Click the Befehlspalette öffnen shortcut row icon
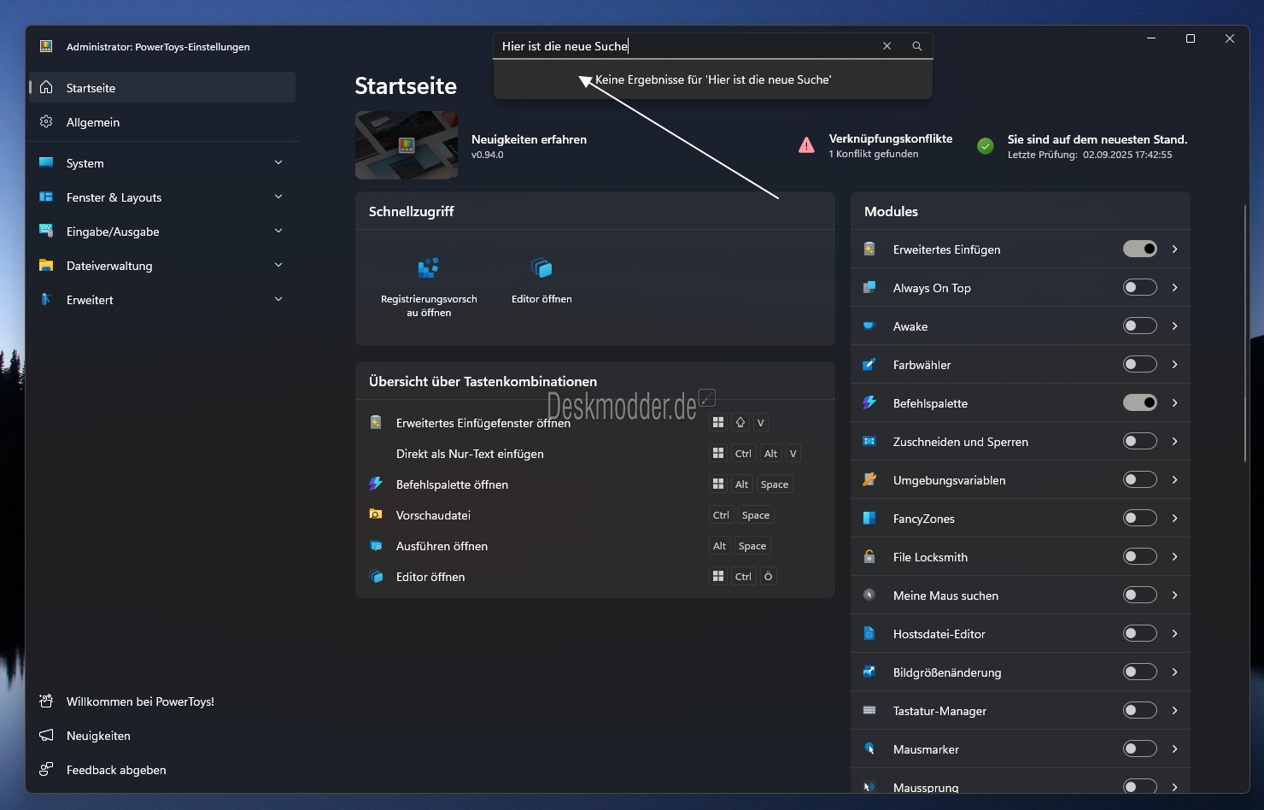Viewport: 1264px width, 810px height. click(376, 484)
